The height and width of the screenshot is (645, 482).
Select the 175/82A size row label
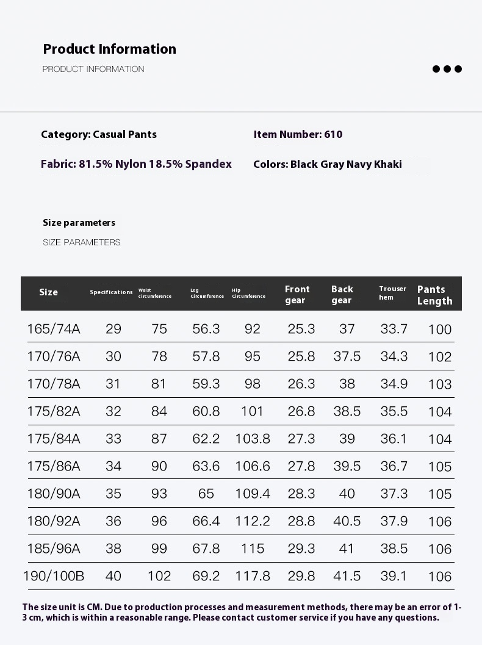coord(54,411)
